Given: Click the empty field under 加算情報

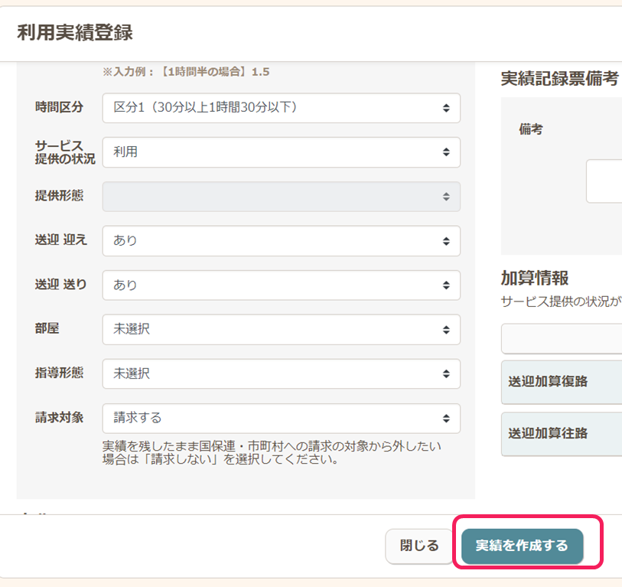Looking at the screenshot, I should coord(562,339).
